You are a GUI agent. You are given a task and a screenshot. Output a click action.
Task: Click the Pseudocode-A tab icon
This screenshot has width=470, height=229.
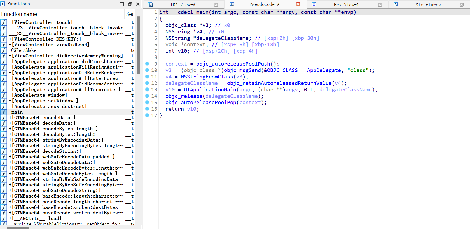232,4
